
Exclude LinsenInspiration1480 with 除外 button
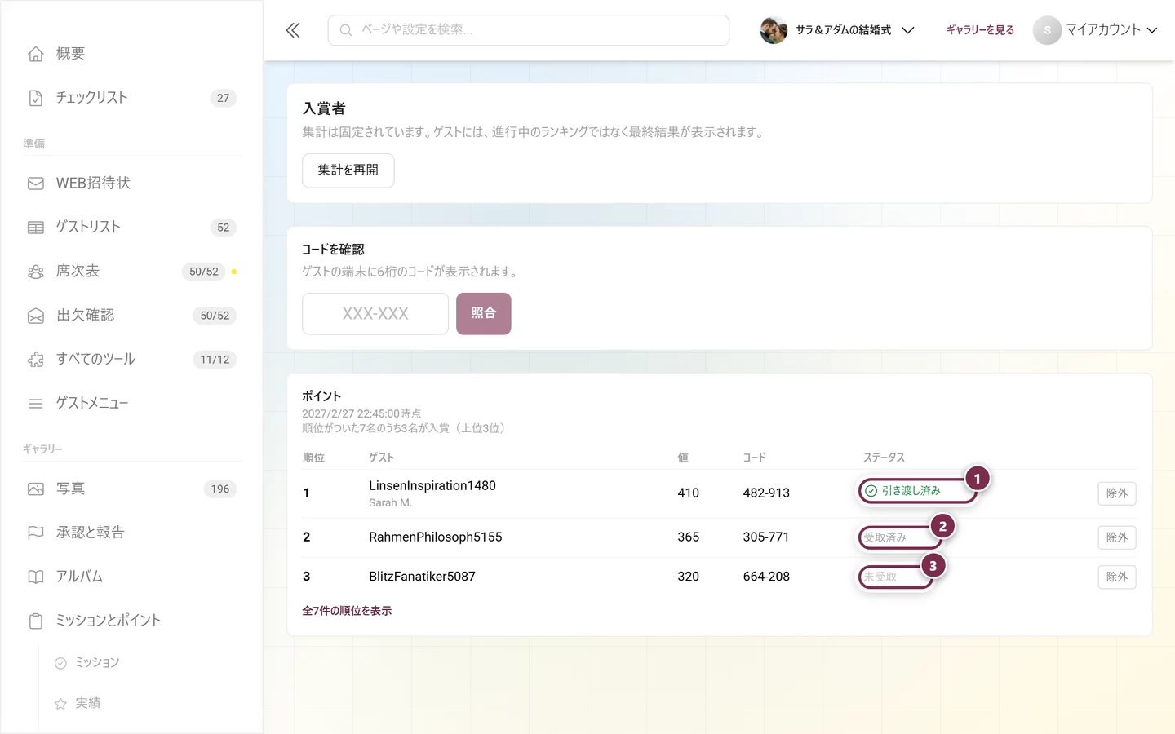[x=1117, y=493]
